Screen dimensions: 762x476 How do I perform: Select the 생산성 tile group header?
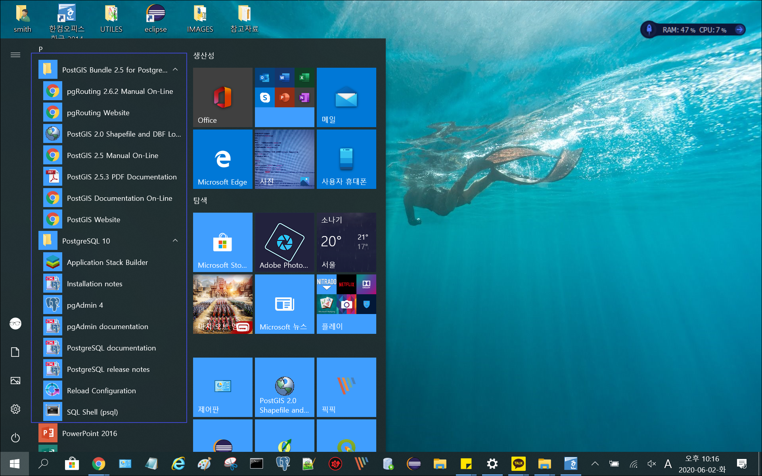(204, 55)
